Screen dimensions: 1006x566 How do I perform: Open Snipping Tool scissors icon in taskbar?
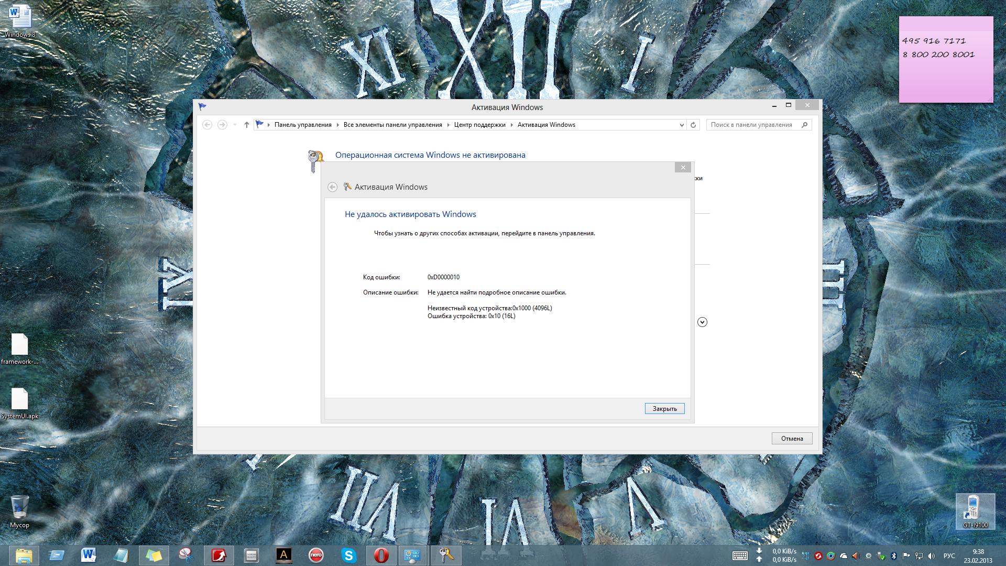click(185, 555)
